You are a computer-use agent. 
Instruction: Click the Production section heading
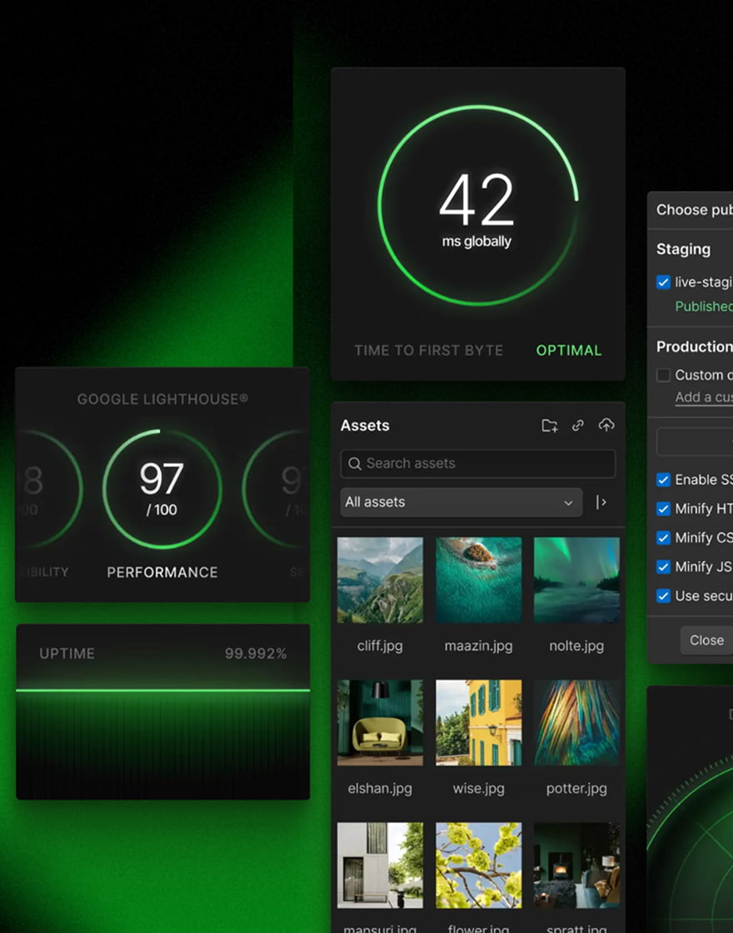[x=695, y=347]
